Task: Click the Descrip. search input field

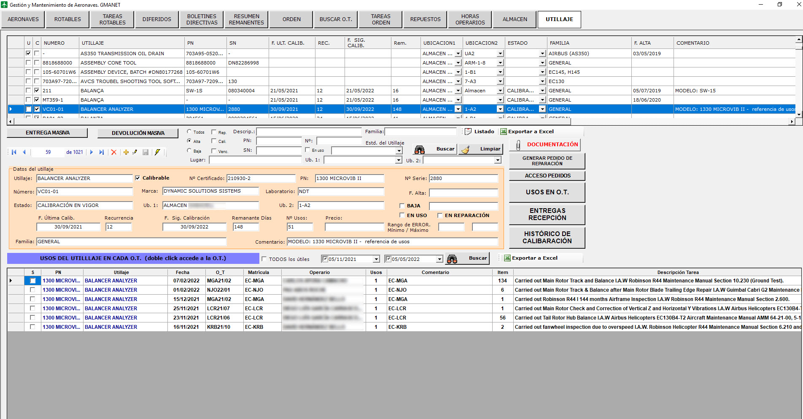Action: (309, 132)
